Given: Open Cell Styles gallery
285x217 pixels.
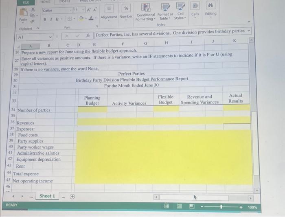Looking at the screenshot, I should pos(180,11).
